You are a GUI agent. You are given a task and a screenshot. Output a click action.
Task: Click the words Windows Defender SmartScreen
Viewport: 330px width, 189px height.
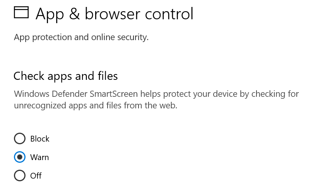pyautogui.click(x=76, y=94)
